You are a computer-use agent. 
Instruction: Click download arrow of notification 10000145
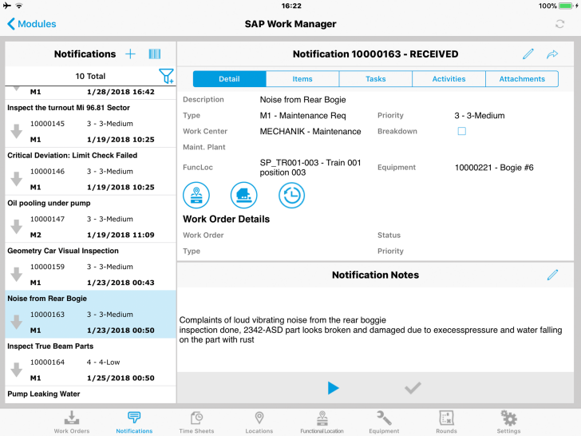coord(16,131)
